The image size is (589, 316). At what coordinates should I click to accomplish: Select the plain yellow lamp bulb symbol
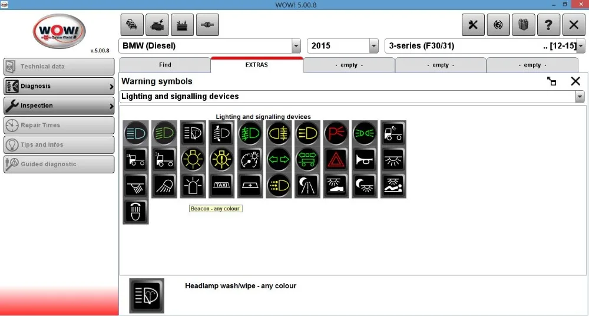[193, 160]
